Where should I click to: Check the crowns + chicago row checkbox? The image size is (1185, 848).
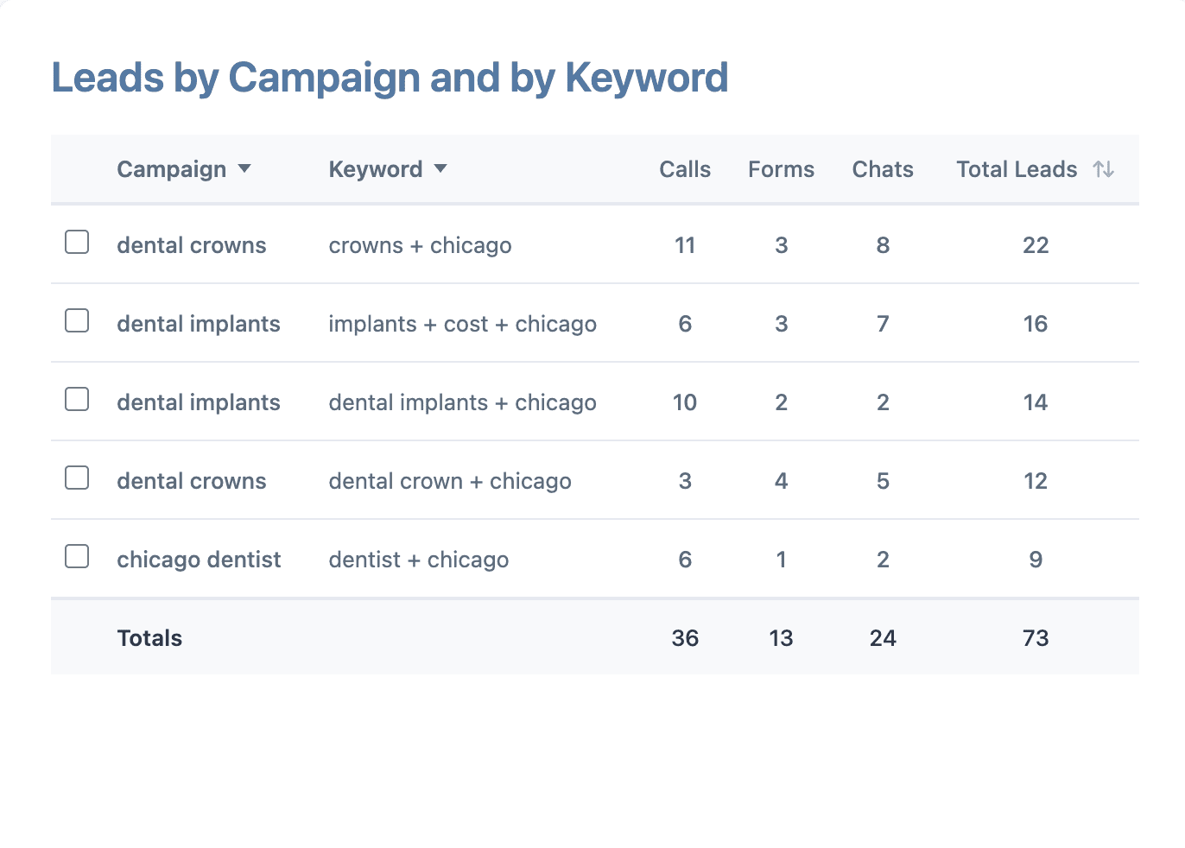click(x=77, y=243)
